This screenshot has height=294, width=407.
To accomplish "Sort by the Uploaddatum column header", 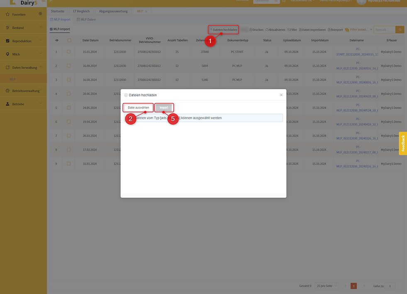I will point(292,40).
